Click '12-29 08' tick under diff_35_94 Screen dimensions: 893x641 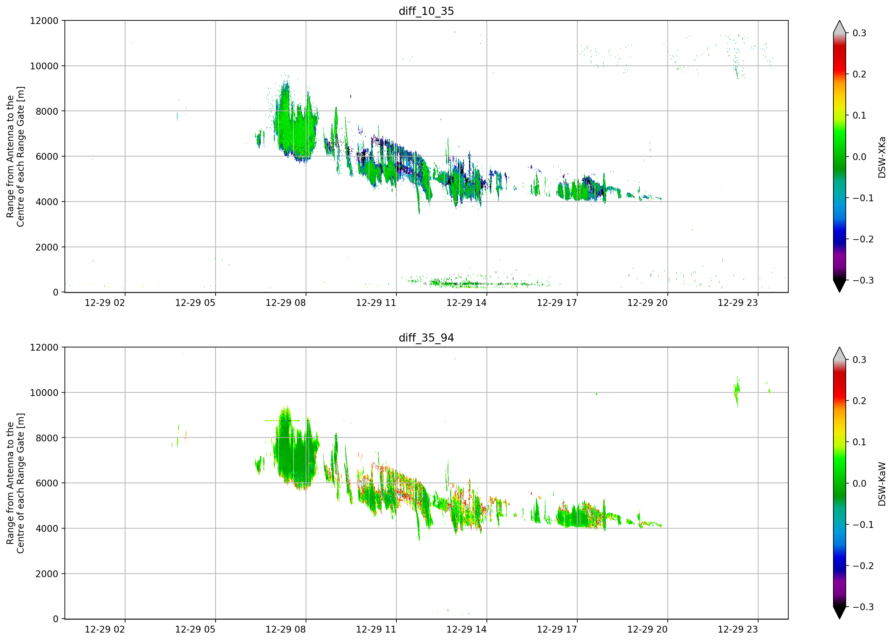[x=286, y=630]
